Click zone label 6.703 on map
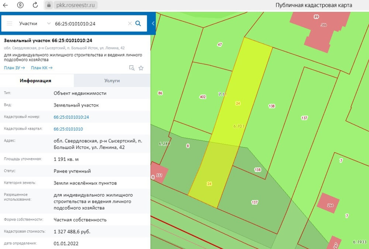Image resolution: width=369 pixels, height=249 pixels. [x=239, y=127]
